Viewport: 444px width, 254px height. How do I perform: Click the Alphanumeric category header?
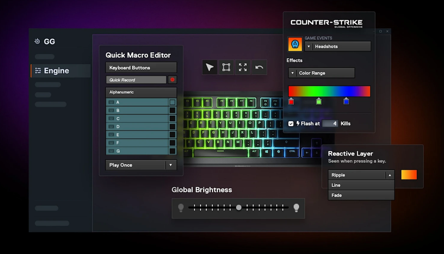[x=141, y=92]
